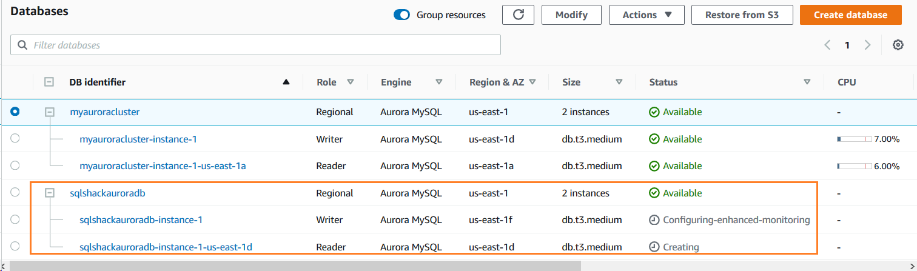Select the sqlshackauroradb cluster radio button
Screen dimensions: 917x271
coord(15,192)
